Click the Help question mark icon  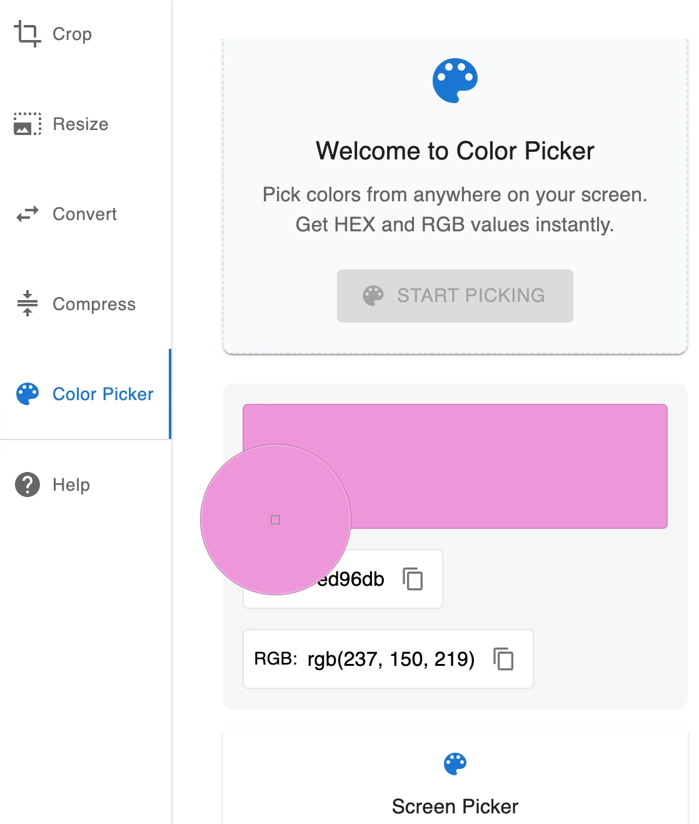(x=28, y=485)
